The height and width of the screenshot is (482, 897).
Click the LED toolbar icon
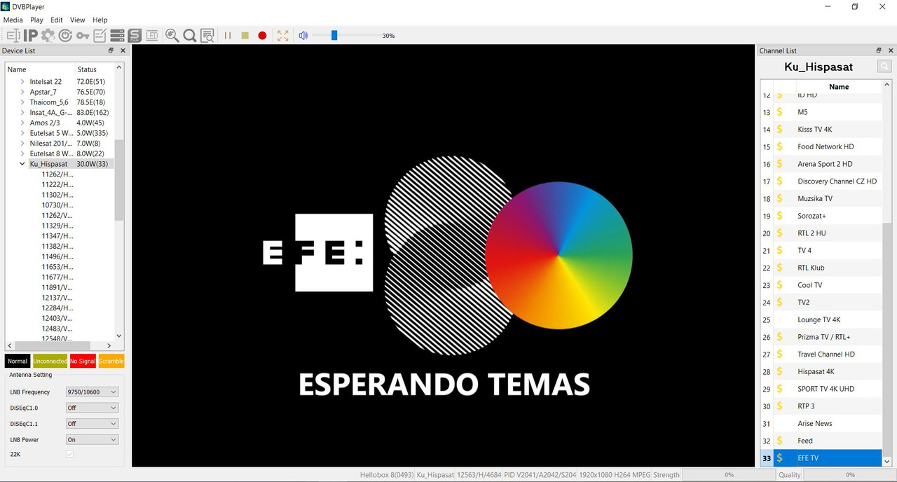[x=151, y=35]
